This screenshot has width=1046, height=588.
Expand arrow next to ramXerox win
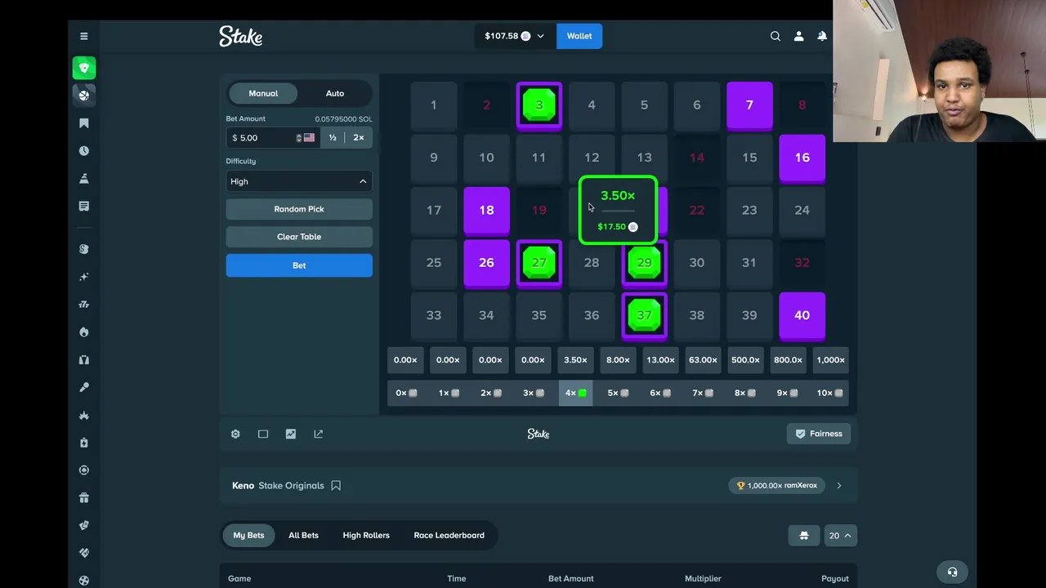pyautogui.click(x=838, y=485)
